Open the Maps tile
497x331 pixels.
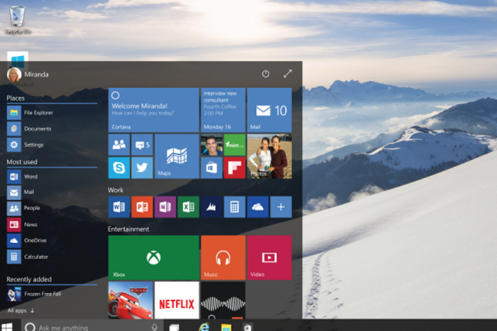point(177,156)
